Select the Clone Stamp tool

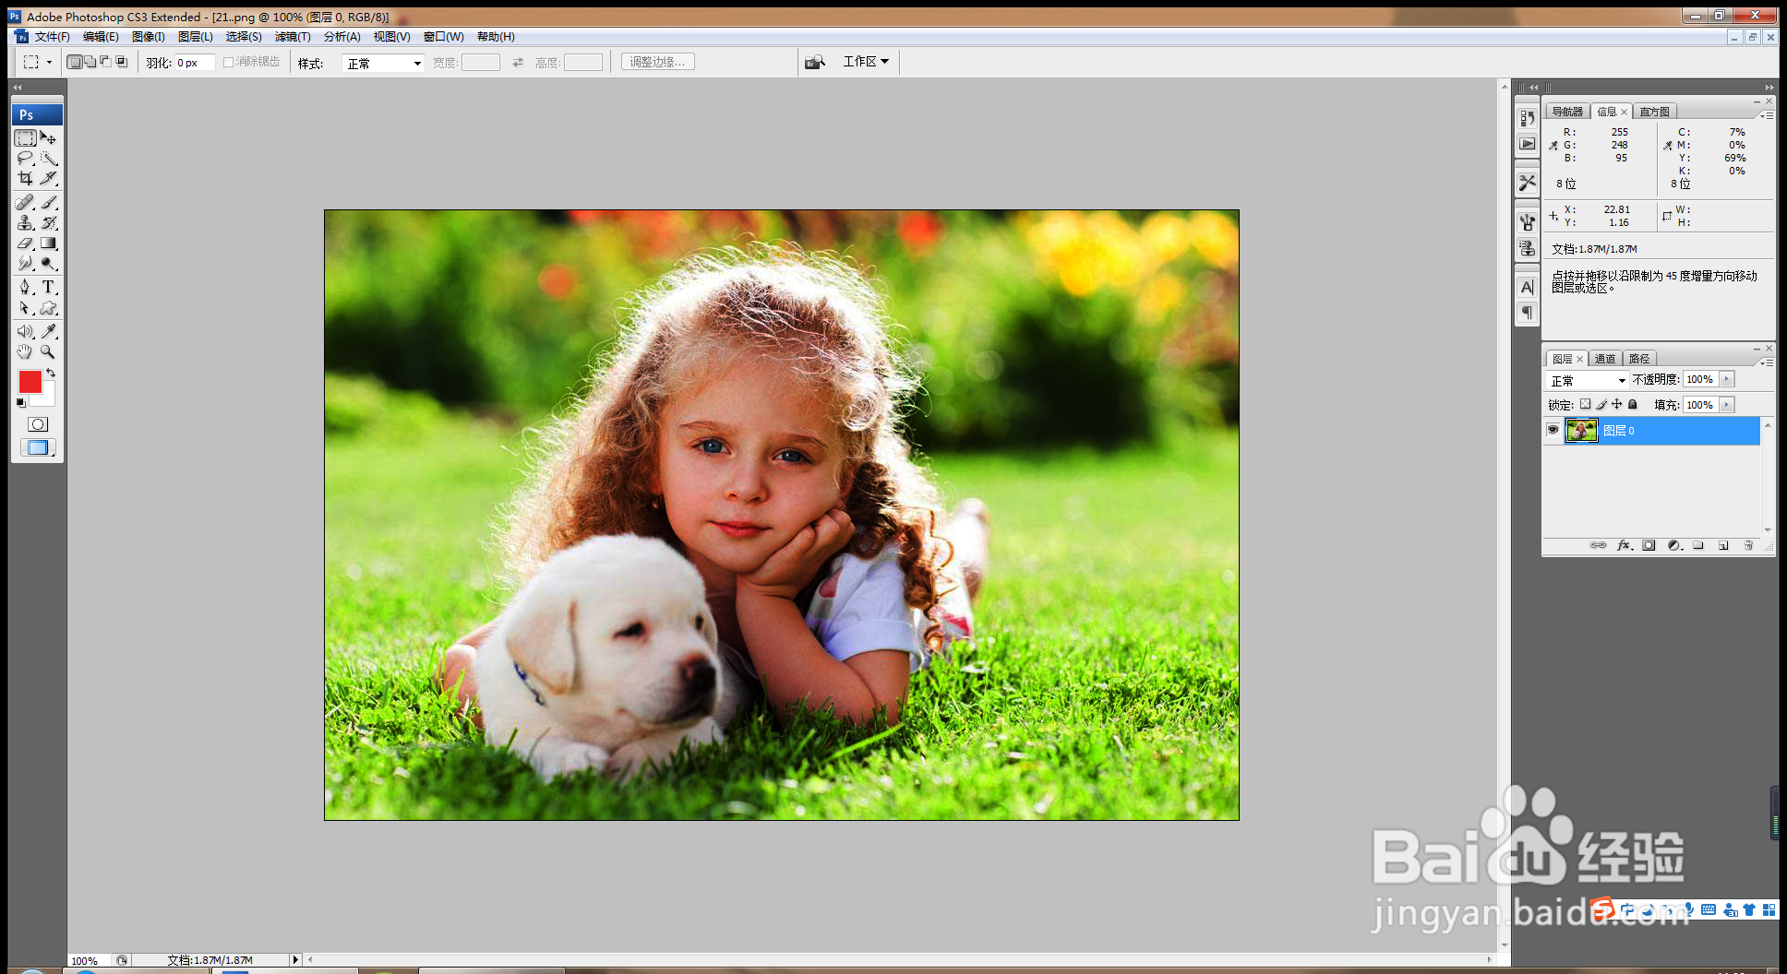(26, 222)
